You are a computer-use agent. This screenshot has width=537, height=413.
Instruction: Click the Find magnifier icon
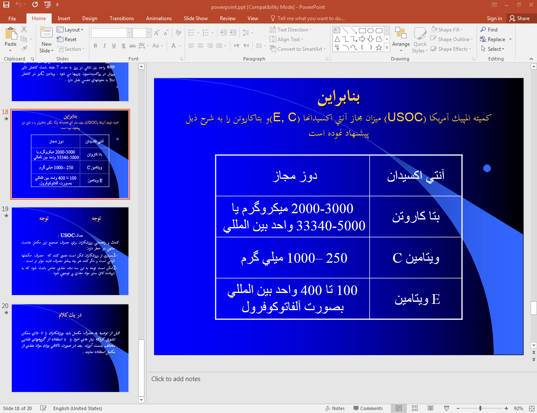(x=484, y=30)
